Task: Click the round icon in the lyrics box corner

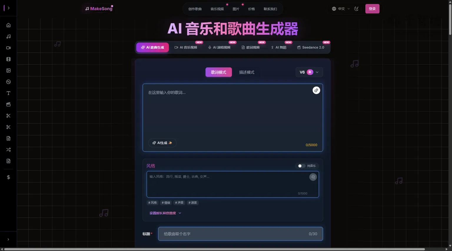Action: (x=316, y=90)
